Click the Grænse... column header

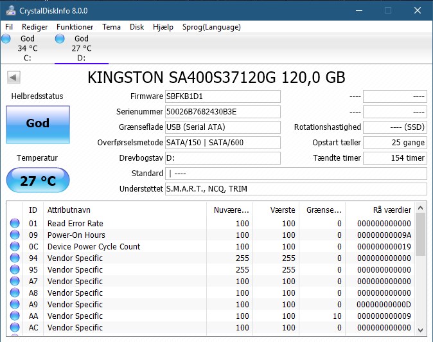323,210
